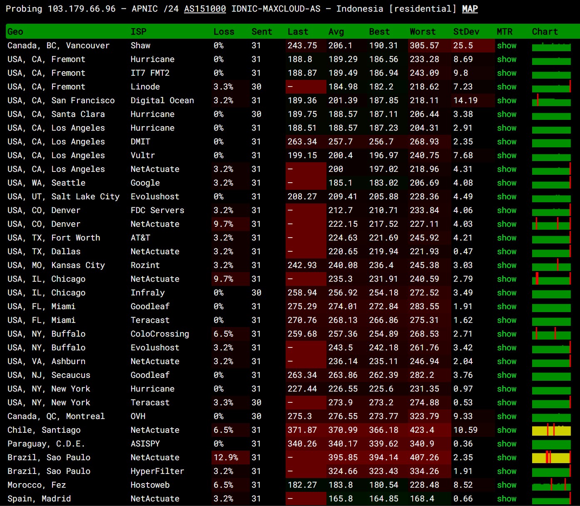Select the 25.5 StDev value
Viewport: 580px width, 506px height.
pos(463,45)
